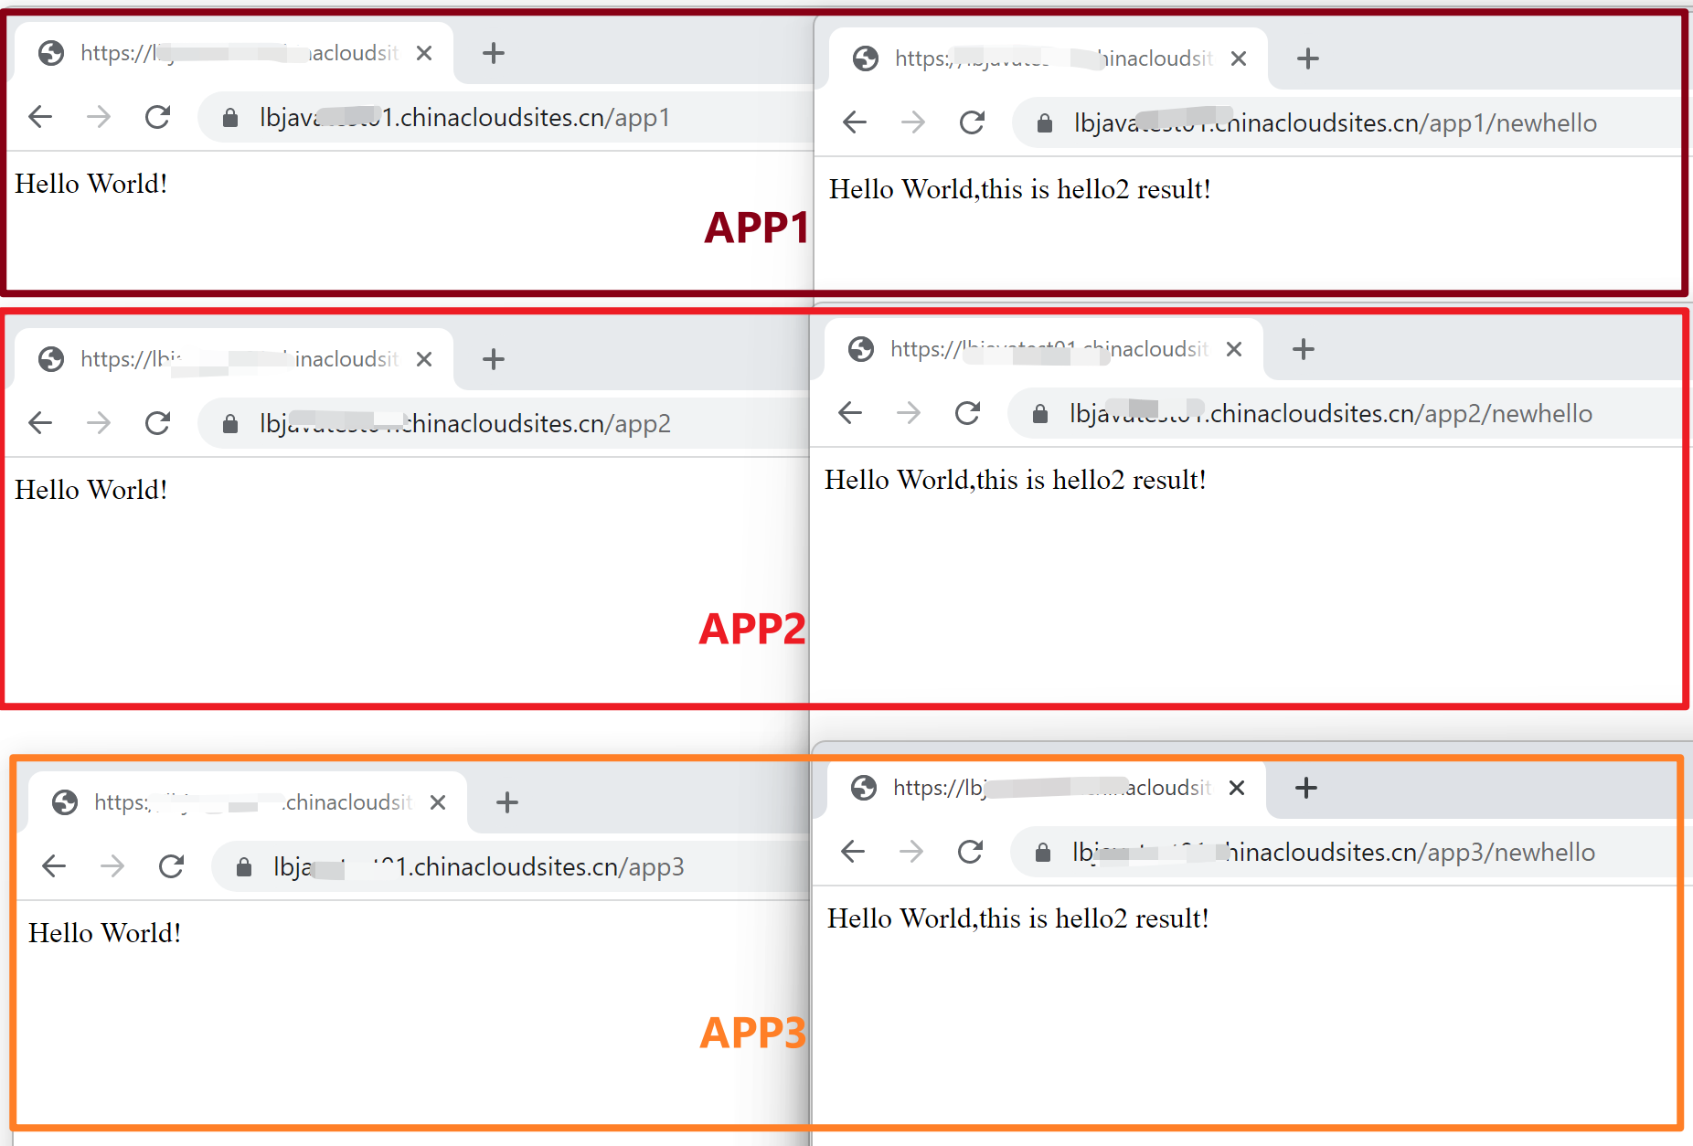Click the padlock icon beside the /app3 URL
The width and height of the screenshot is (1693, 1146).
pyautogui.click(x=244, y=867)
